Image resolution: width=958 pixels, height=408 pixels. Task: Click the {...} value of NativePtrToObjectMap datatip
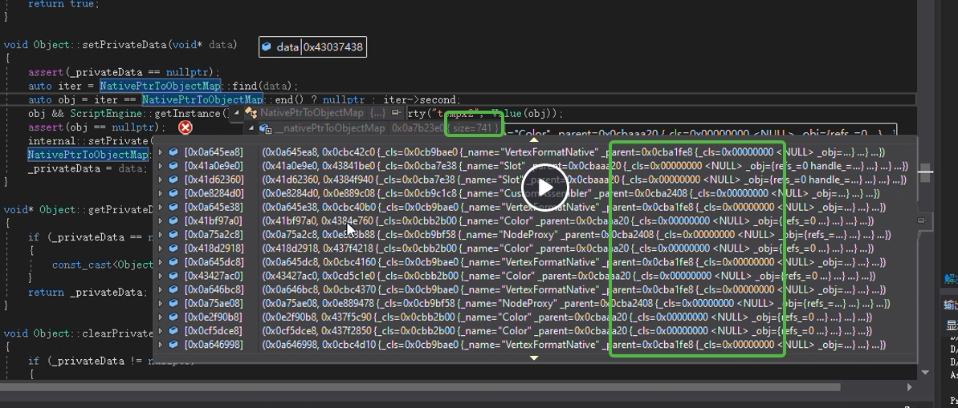pyautogui.click(x=377, y=113)
